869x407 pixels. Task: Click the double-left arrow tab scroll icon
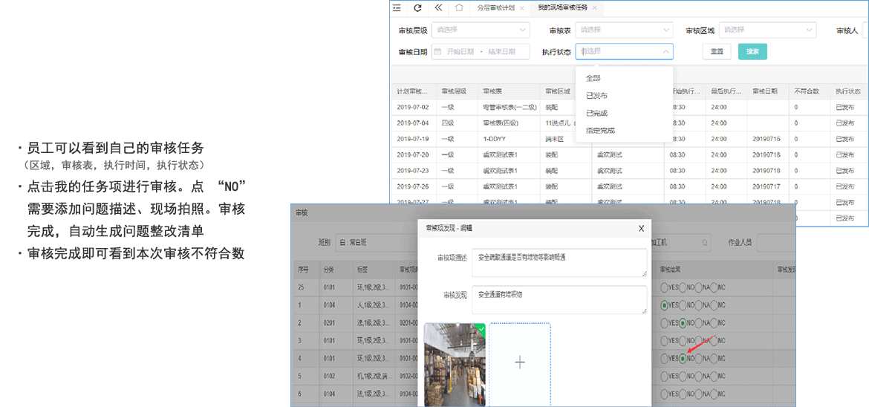click(x=438, y=7)
